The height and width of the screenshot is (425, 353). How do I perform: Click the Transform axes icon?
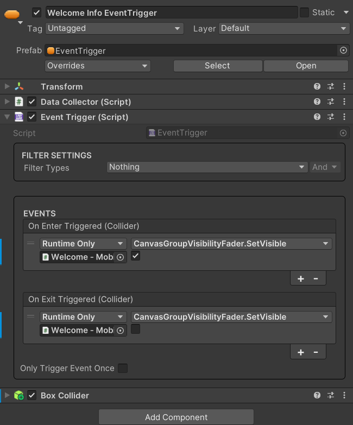tap(19, 86)
